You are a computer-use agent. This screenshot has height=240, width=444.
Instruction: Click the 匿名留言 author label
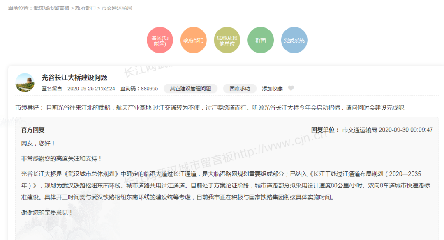(x=52, y=89)
